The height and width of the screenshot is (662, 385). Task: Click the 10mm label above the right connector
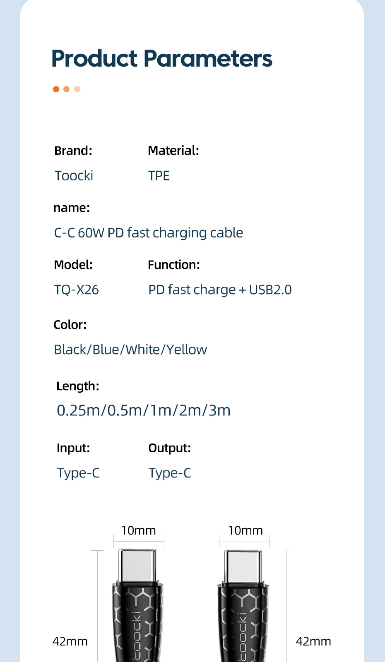tap(245, 530)
